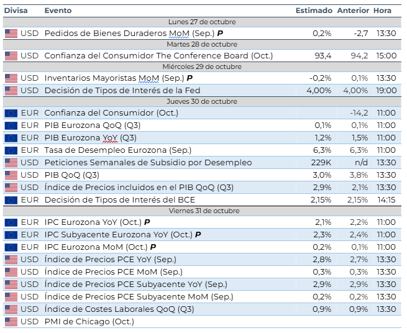Click the US flag beside Pedidos de Bienes Duraderos
This screenshot has height=333, width=407.
pos(11,34)
